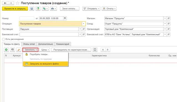Click the barcode scanner search icon
177x102 pixels.
[x=12, y=50]
